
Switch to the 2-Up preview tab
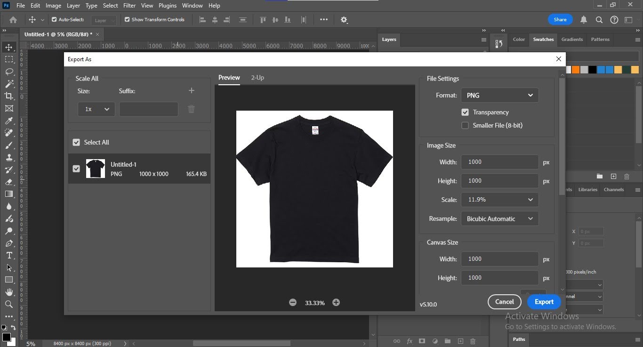pyautogui.click(x=257, y=78)
